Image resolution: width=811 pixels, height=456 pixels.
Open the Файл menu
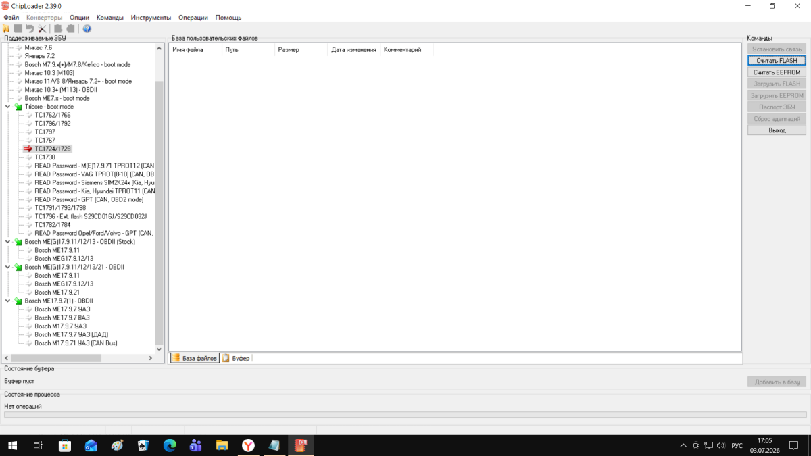click(11, 18)
